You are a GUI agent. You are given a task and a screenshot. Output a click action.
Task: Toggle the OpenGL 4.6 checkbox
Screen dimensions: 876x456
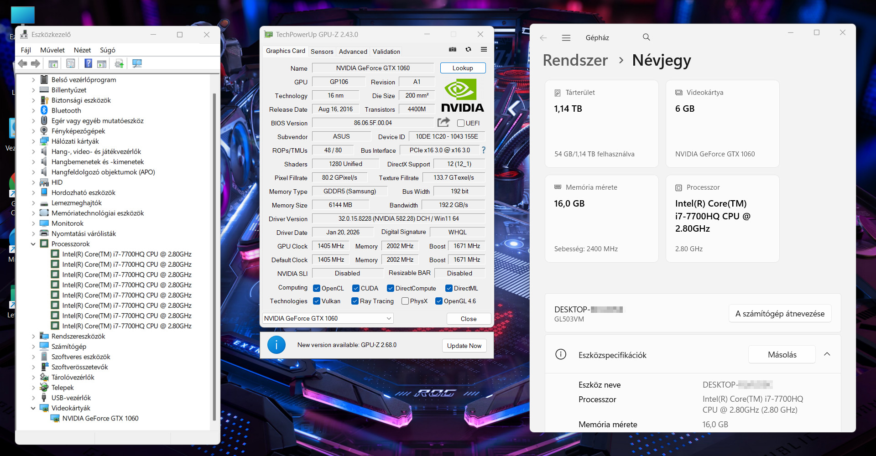pos(439,301)
